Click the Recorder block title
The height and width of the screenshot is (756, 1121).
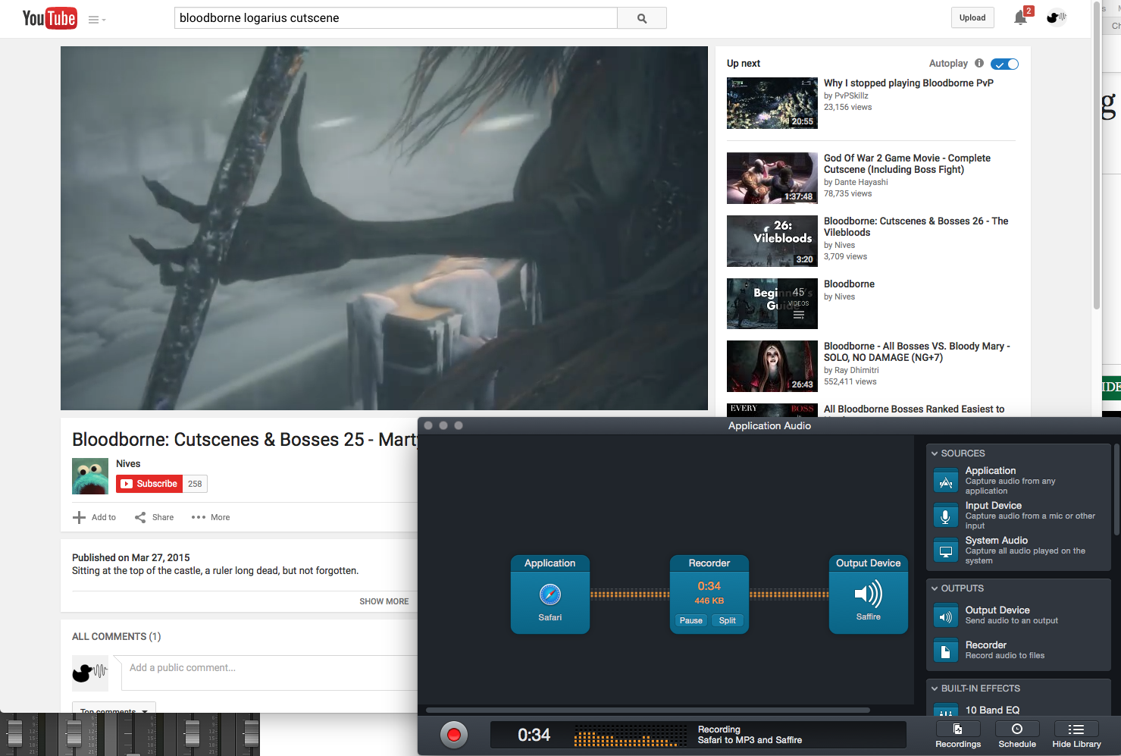pyautogui.click(x=709, y=563)
